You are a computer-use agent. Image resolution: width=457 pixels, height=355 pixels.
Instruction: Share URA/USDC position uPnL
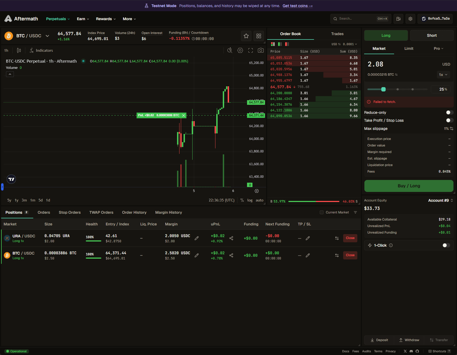[231, 238]
